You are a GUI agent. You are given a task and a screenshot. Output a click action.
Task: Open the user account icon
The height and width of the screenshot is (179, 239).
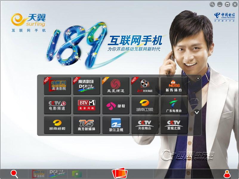[x=227, y=174]
